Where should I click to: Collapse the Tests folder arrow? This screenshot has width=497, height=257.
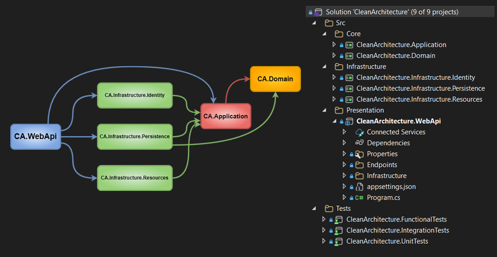(314, 209)
